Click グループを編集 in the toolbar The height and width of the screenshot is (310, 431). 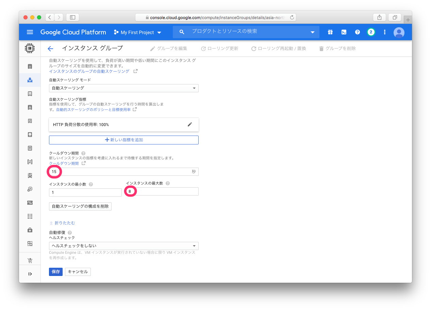click(x=169, y=49)
